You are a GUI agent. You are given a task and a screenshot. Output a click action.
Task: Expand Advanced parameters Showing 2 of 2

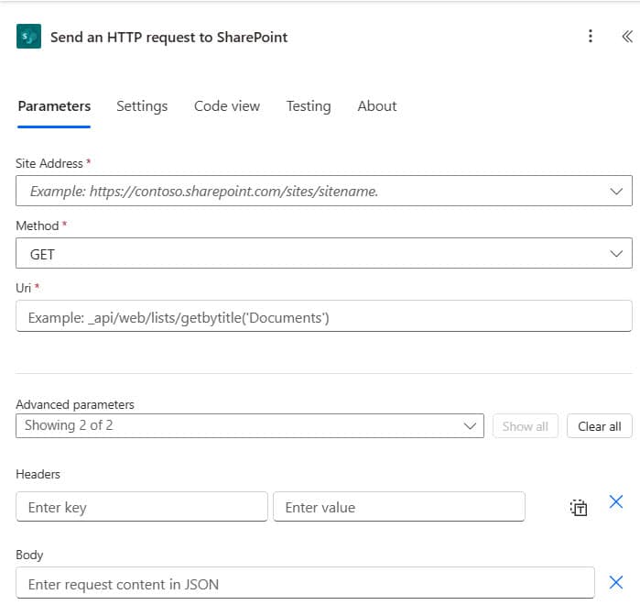250,426
